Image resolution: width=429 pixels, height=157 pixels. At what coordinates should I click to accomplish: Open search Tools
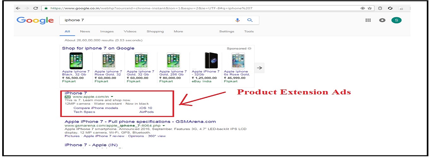pos(249,31)
